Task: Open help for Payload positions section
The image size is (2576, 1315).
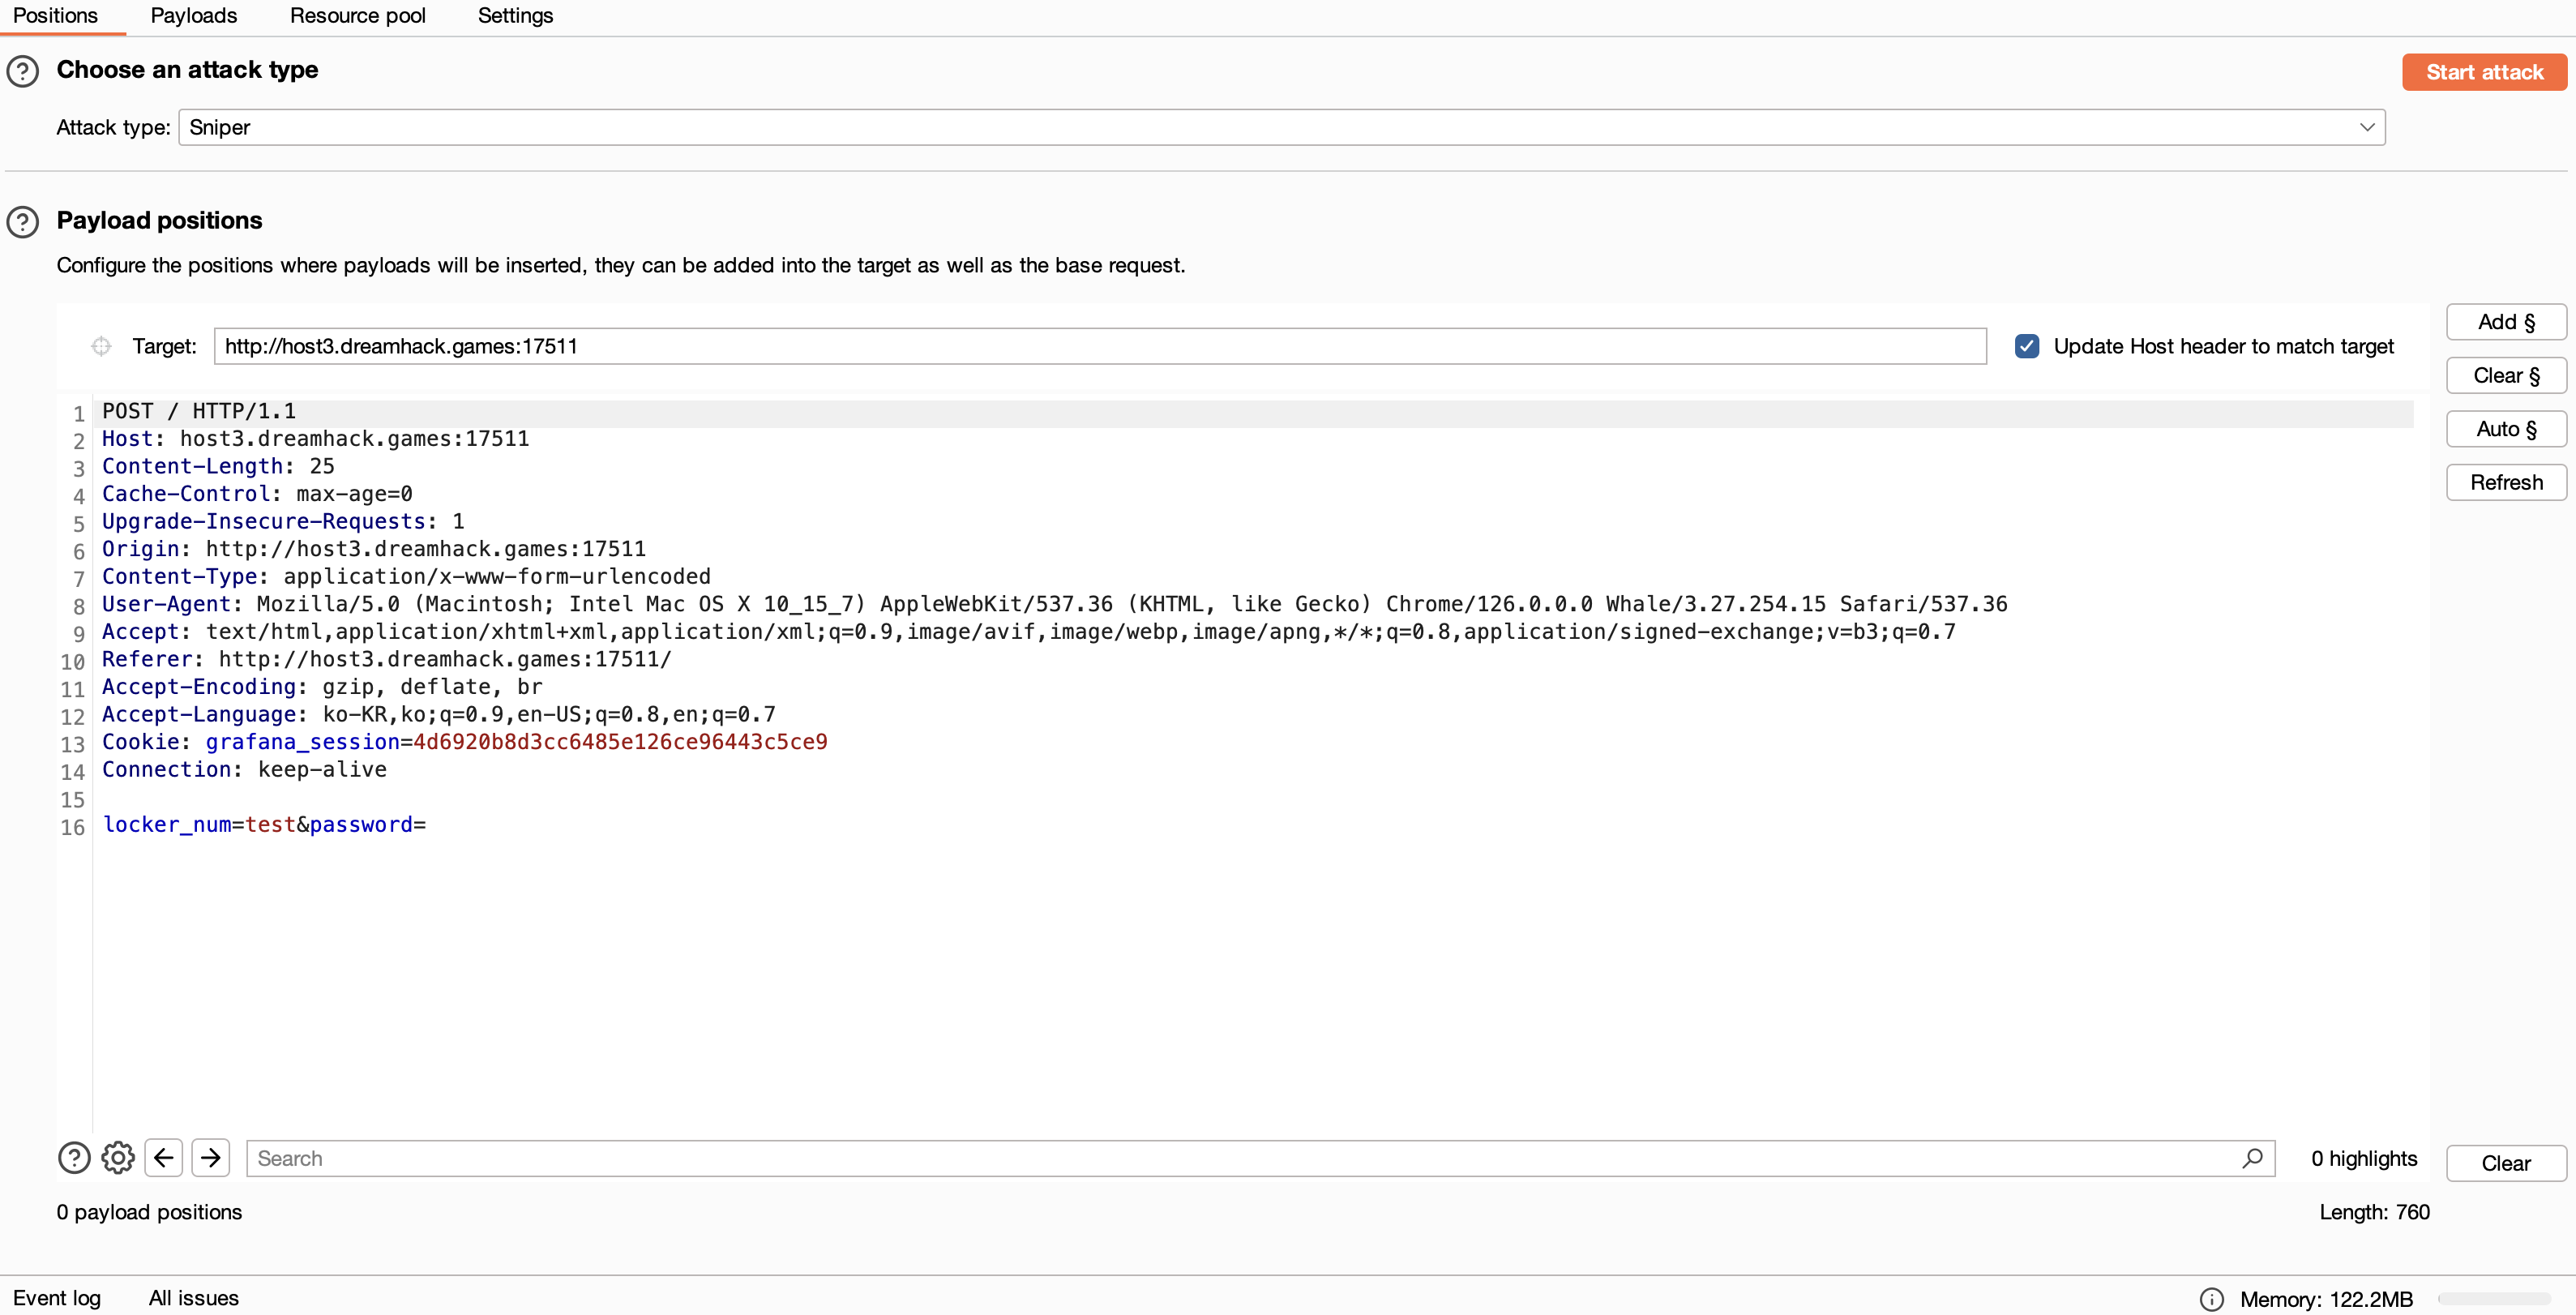Action: click(x=23, y=221)
